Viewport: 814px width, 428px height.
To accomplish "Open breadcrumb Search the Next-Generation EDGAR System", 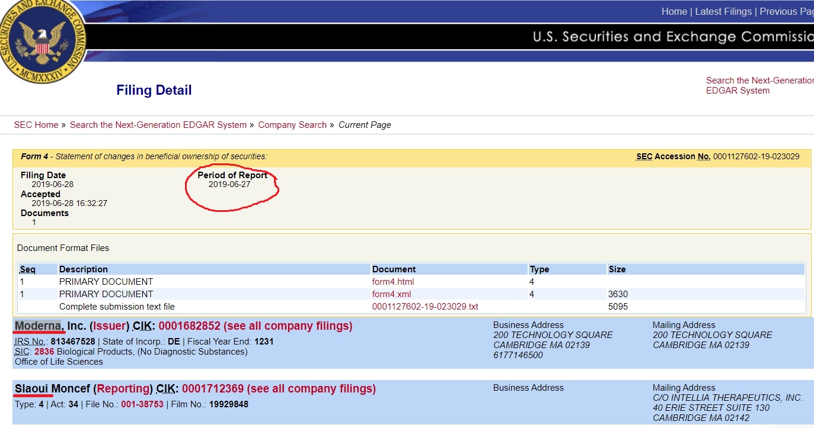I will [x=158, y=125].
